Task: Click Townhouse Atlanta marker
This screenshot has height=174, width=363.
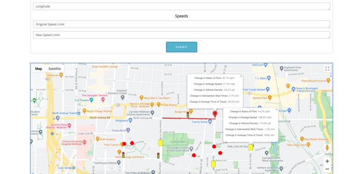Action: [x=119, y=163]
